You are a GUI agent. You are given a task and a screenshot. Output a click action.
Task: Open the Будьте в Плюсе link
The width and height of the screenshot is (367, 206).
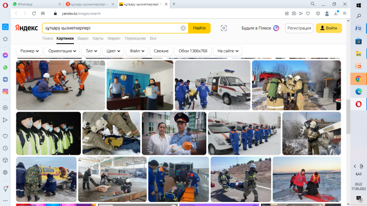point(260,28)
